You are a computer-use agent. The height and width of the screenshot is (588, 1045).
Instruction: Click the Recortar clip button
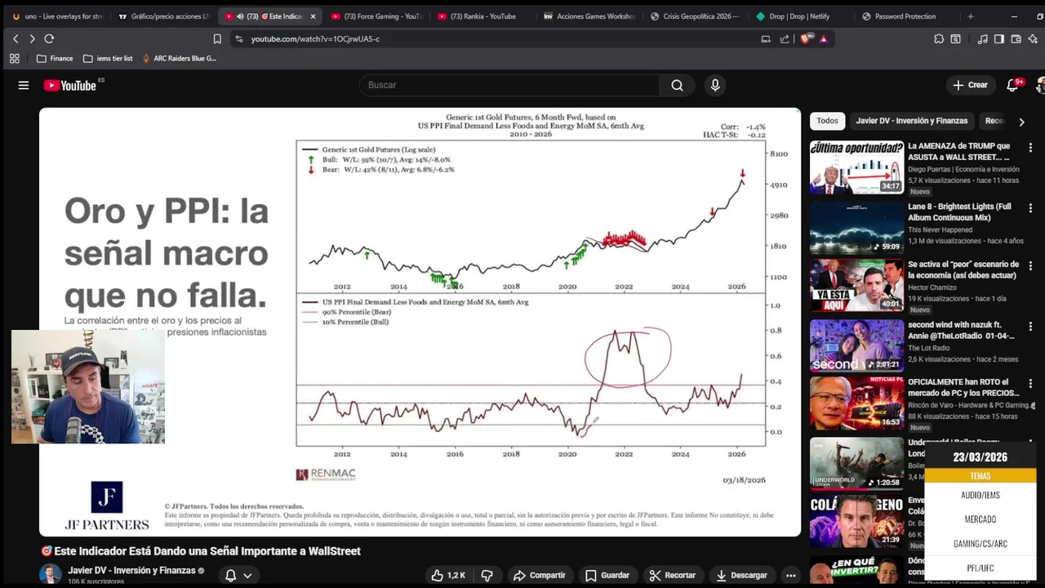pos(672,575)
